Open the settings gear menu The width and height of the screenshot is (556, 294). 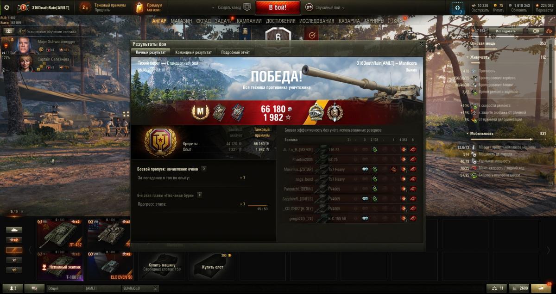(6, 7)
